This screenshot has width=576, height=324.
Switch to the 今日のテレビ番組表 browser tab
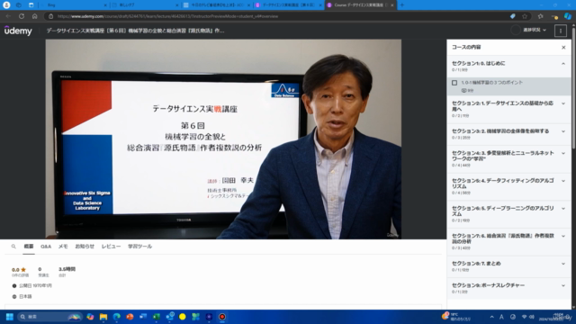point(217,5)
